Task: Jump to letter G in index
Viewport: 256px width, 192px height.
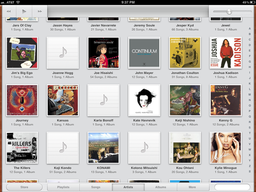Action: coord(250,61)
